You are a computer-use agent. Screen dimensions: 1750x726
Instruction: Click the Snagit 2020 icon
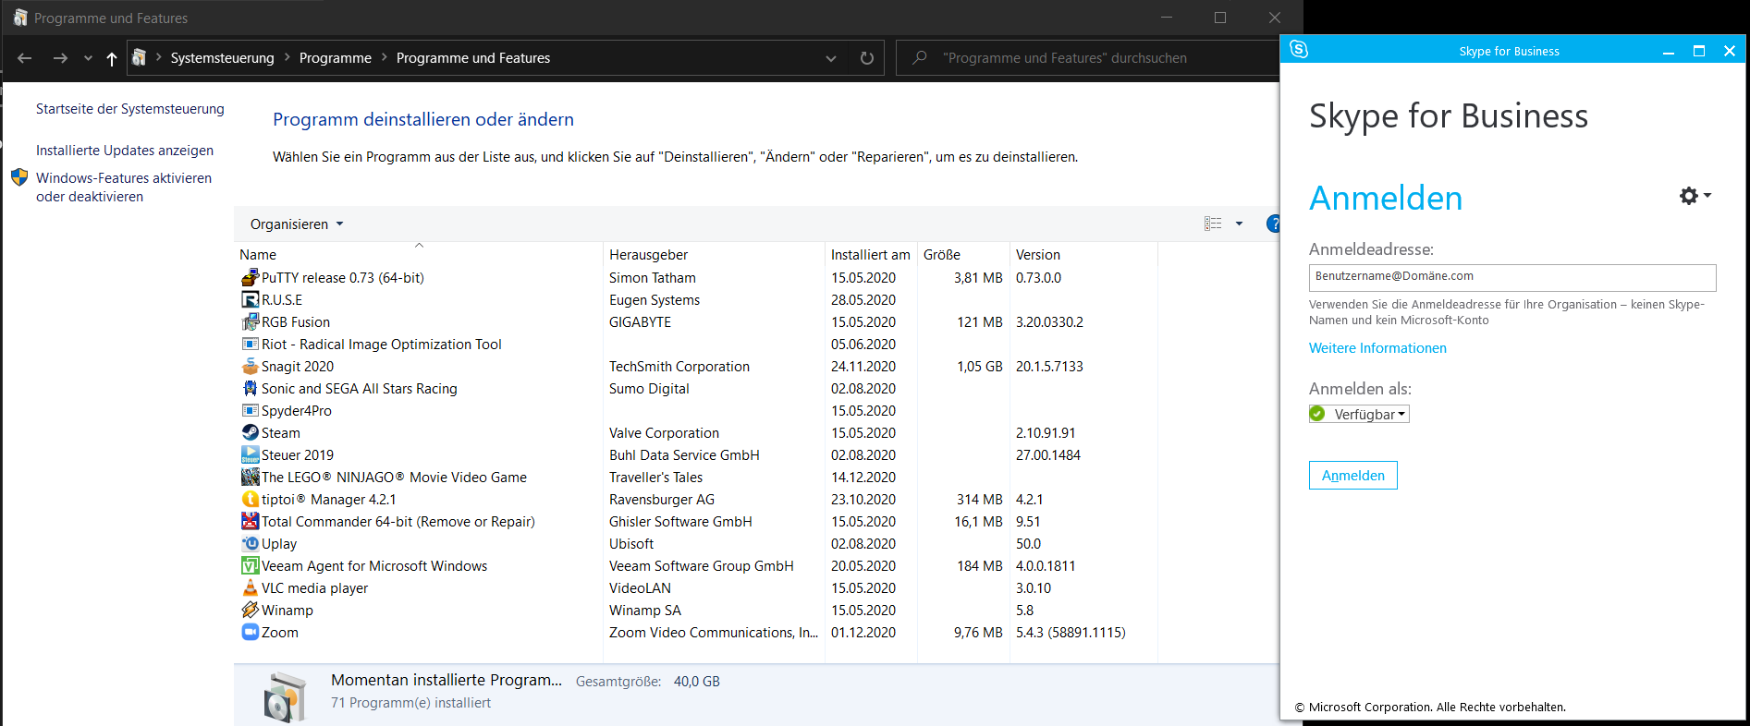250,366
